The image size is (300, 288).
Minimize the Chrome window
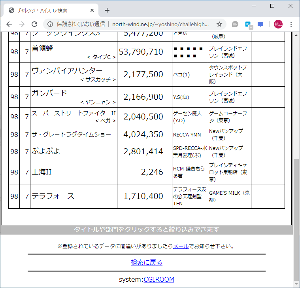254,6
